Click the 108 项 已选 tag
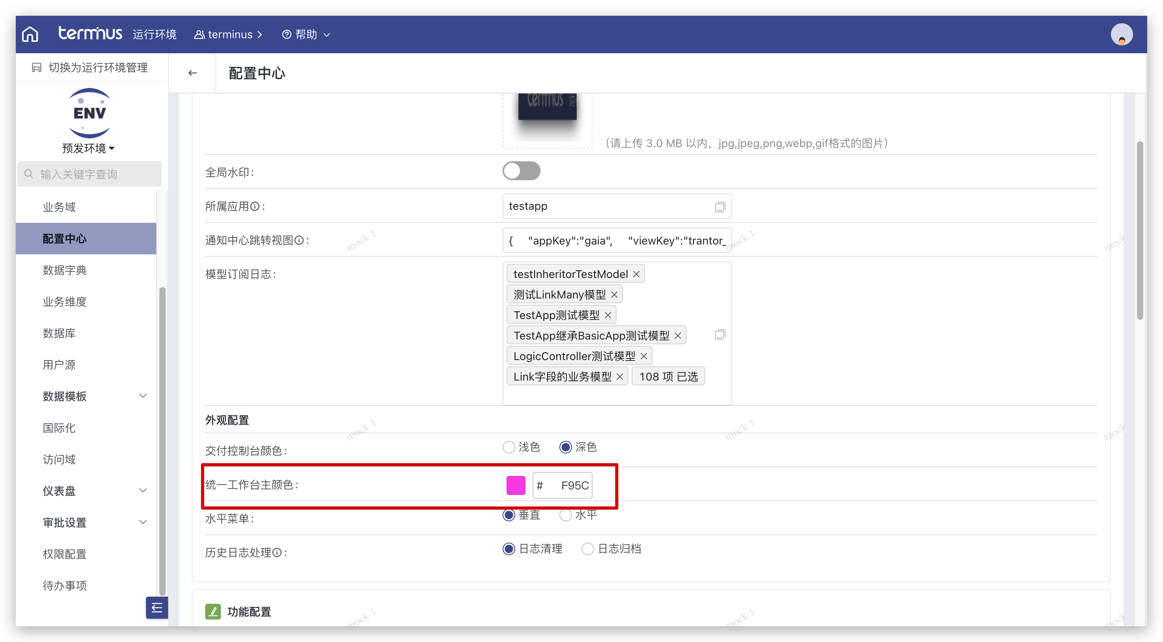 [x=668, y=376]
